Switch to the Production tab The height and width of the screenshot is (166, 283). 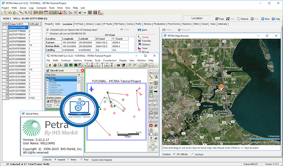[159, 24]
